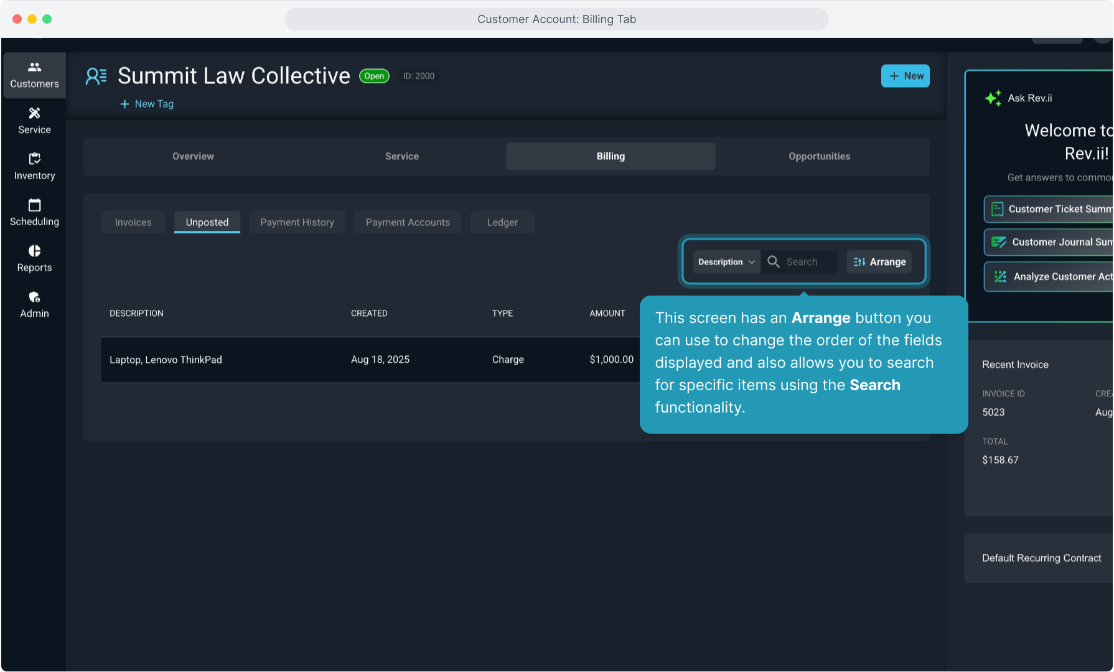
Task: Switch to the Overview tab
Action: 193,156
